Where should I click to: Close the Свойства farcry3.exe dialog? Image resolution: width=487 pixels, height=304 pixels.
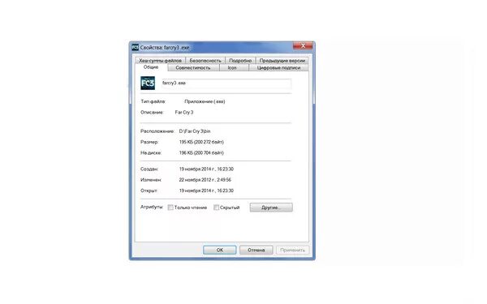point(303,46)
